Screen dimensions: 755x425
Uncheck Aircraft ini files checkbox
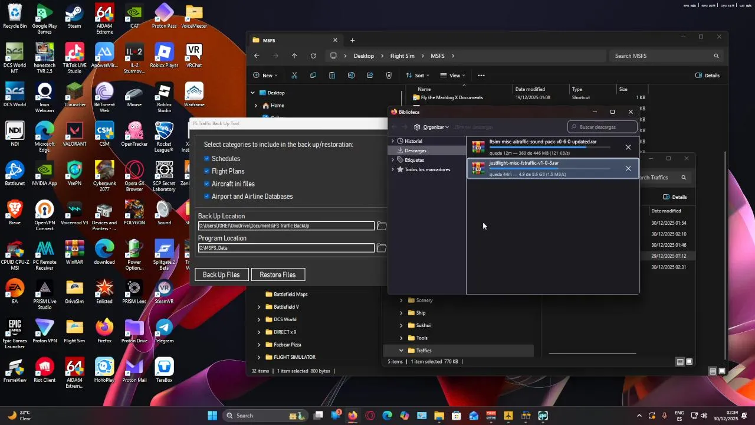tap(207, 184)
